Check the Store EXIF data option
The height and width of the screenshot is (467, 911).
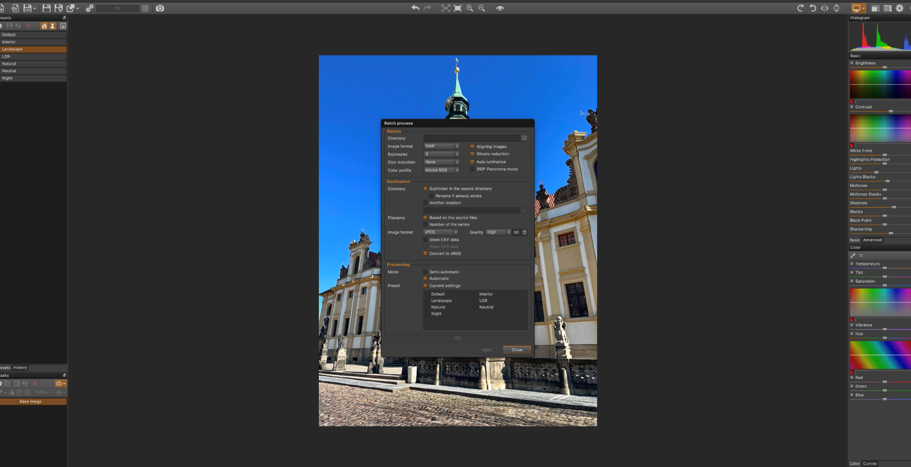tap(425, 240)
